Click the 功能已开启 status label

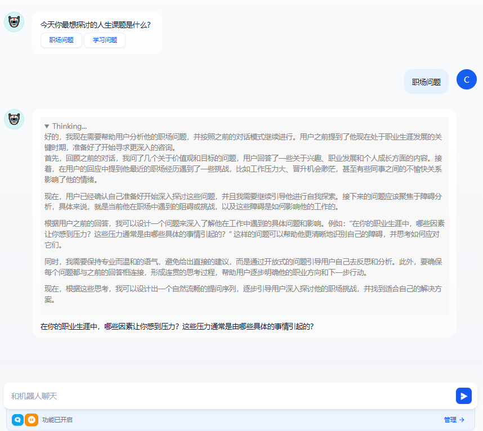[57, 420]
